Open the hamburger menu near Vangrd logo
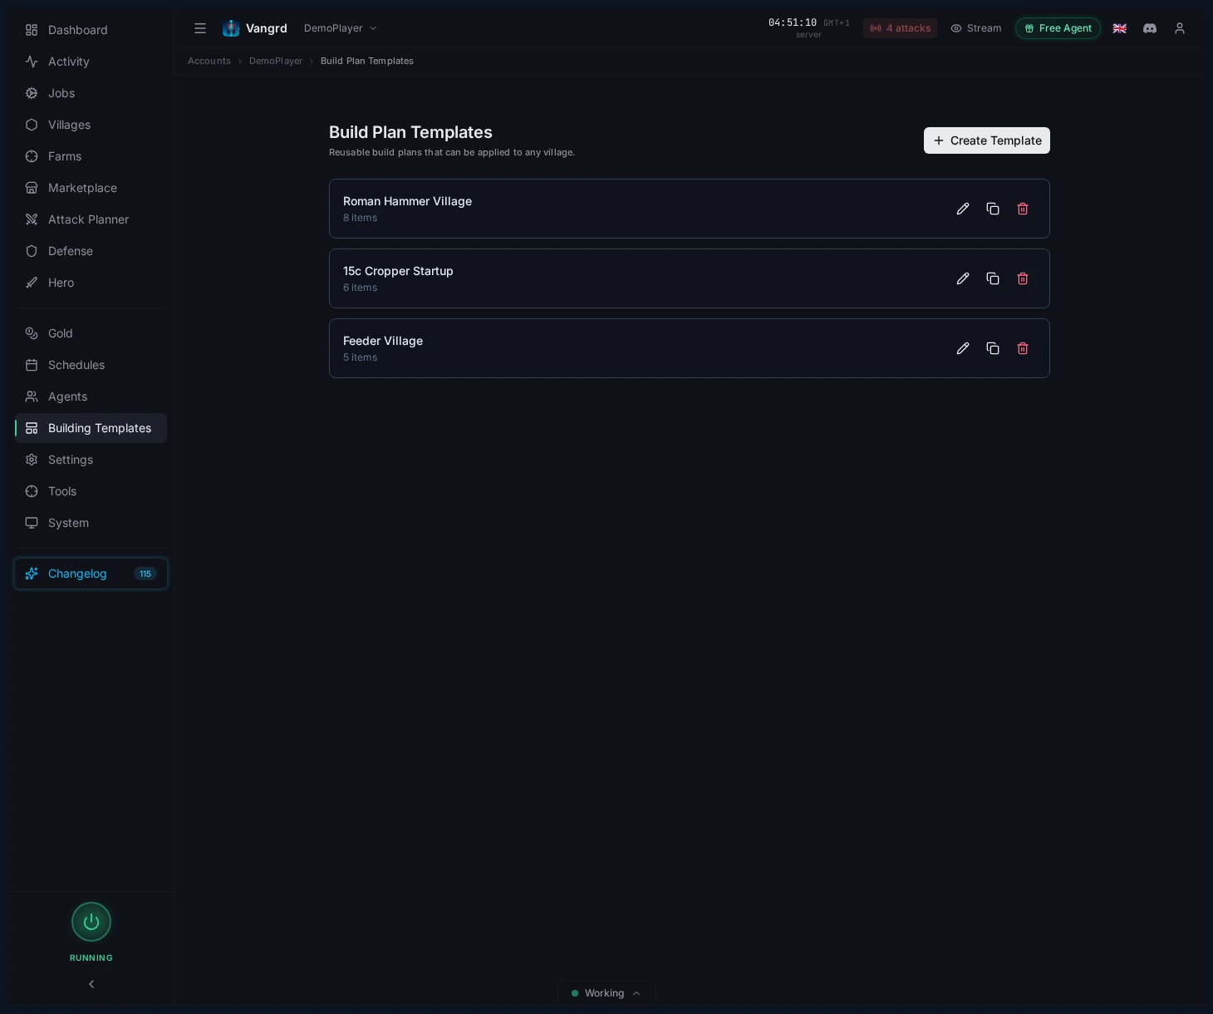 200,28
